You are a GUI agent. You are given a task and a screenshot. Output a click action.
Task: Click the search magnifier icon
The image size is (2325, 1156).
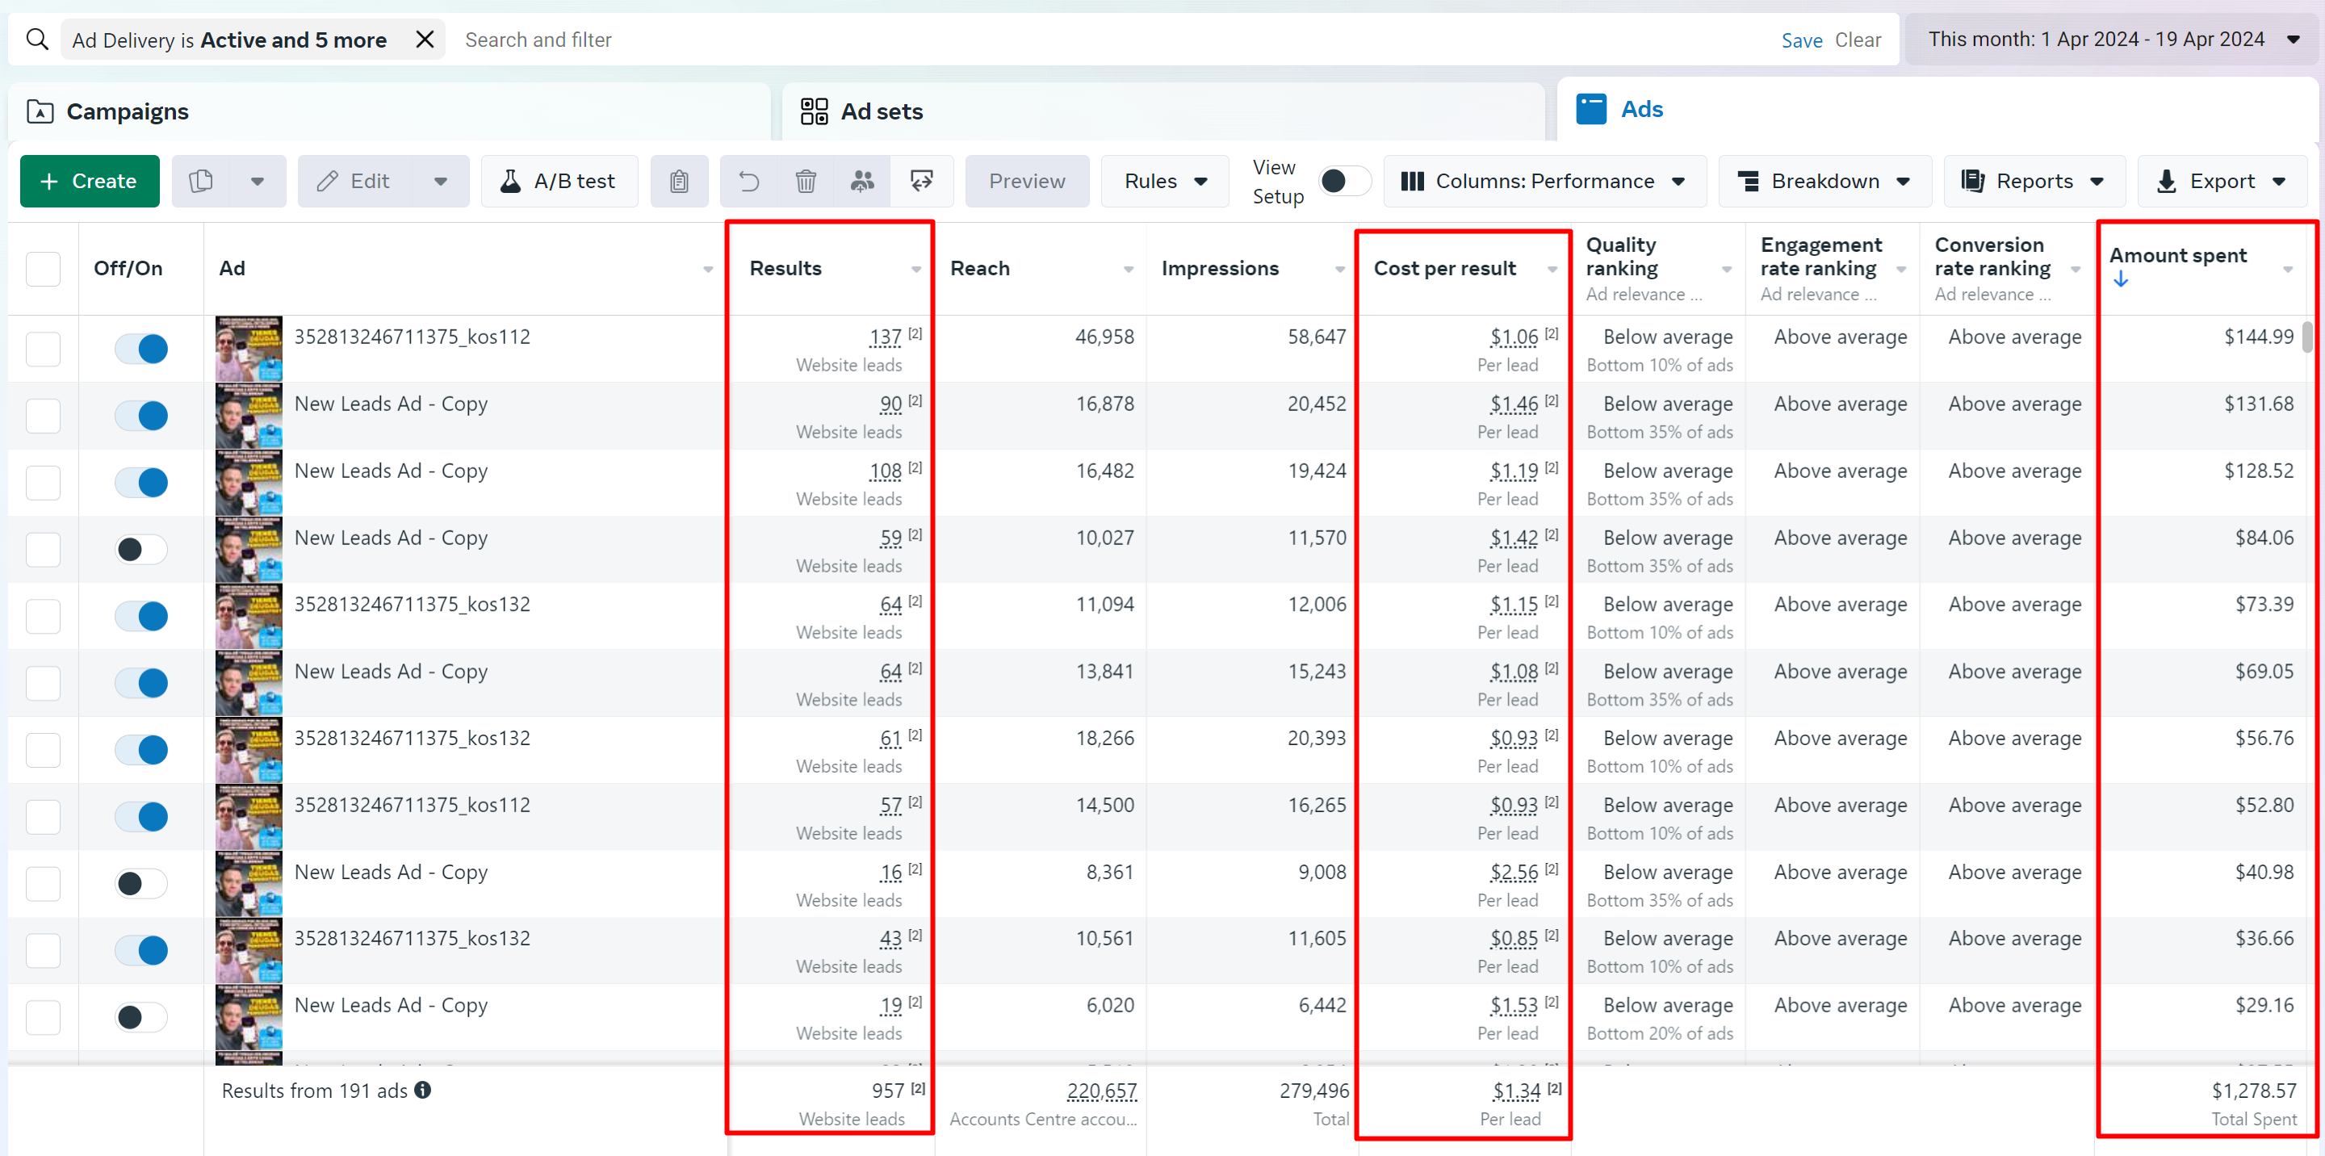(37, 40)
